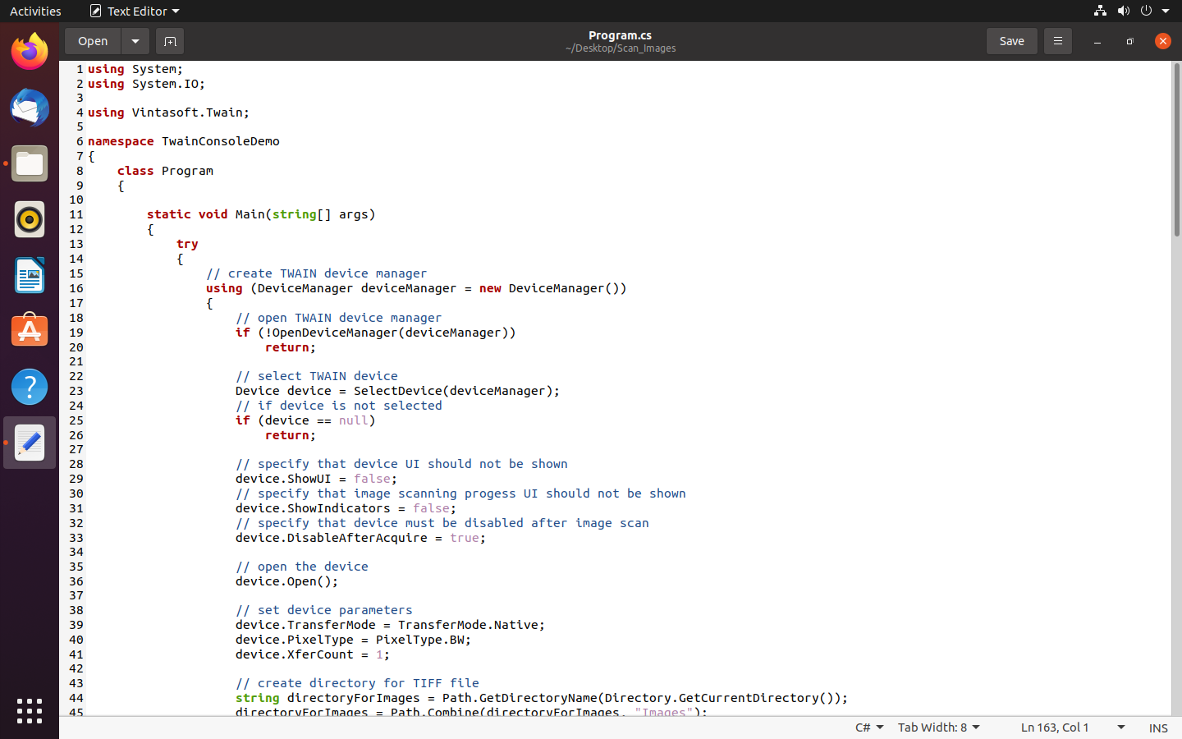Open Ubuntu Software store icon

[x=30, y=331]
